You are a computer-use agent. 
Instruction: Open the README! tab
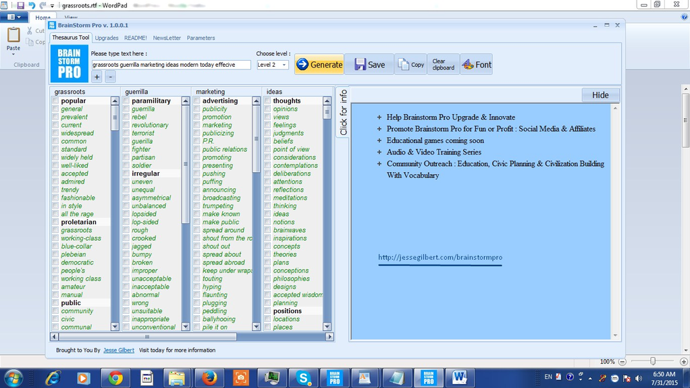(136, 38)
